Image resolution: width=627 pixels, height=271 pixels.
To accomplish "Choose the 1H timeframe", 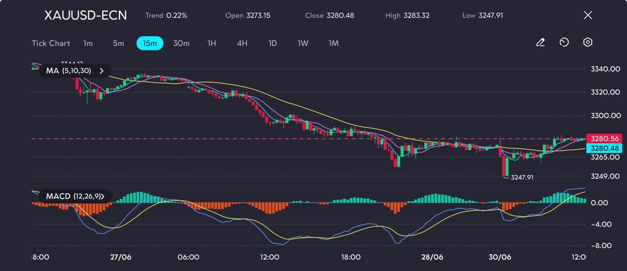I will tap(212, 43).
